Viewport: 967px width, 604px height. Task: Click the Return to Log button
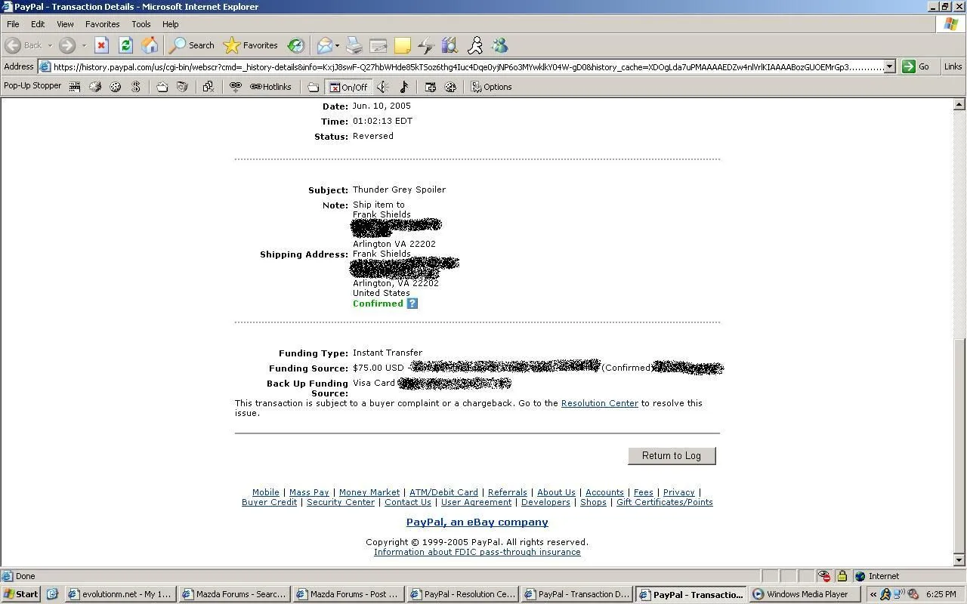coord(672,455)
